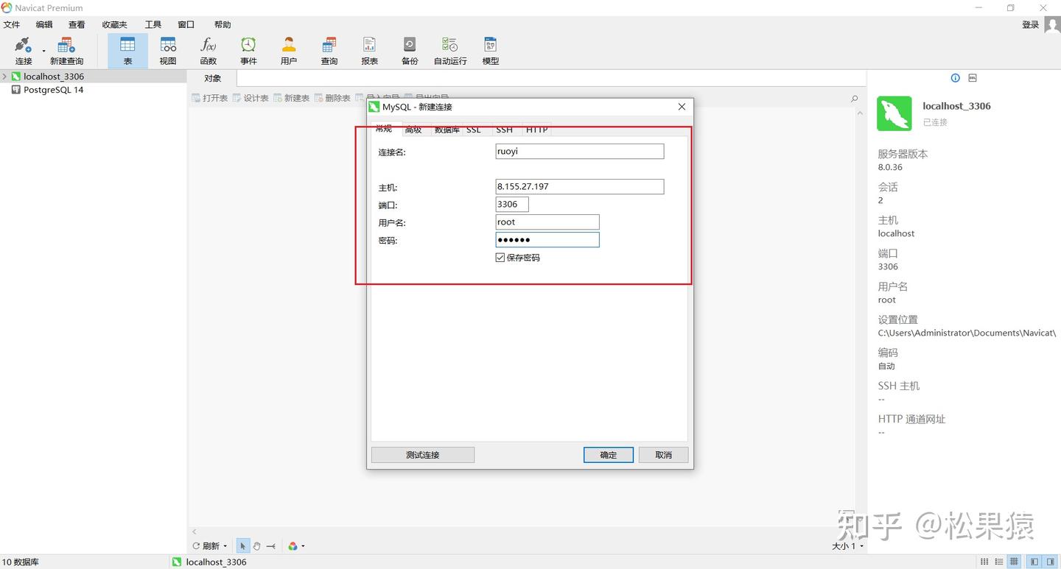This screenshot has height=569, width=1061.
Task: Open the 刷新 dropdown arrow
Action: point(225,546)
